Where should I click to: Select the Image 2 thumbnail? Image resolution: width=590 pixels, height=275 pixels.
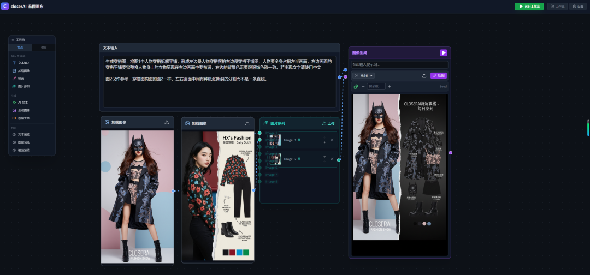(x=275, y=159)
